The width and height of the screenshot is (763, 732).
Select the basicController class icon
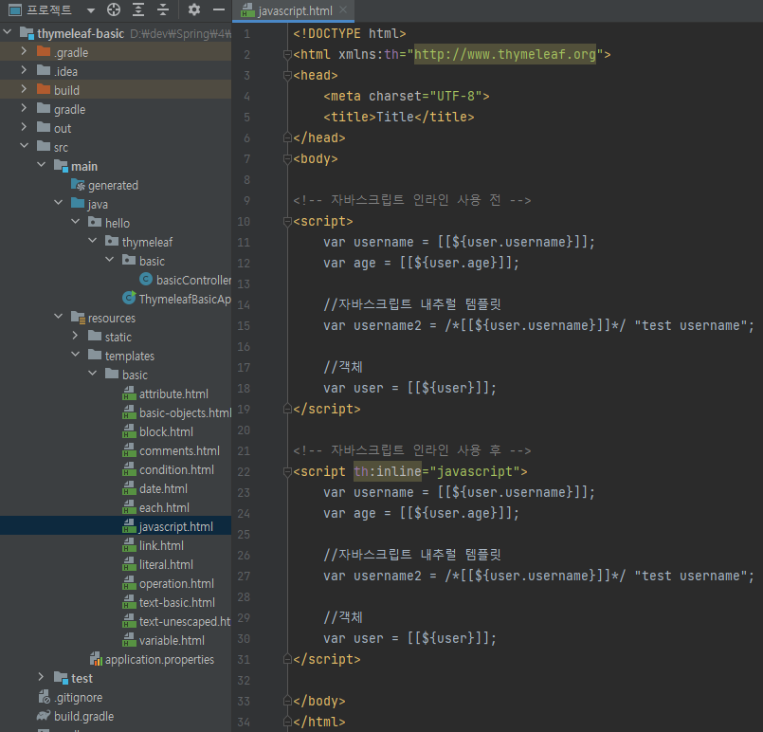click(x=146, y=279)
